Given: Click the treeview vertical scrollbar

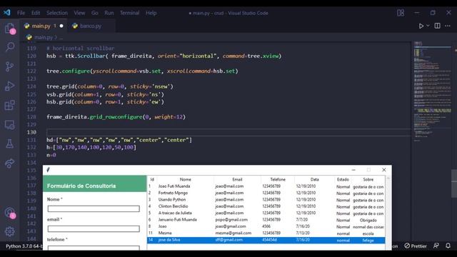Looking at the screenshot, I should pos(388,213).
